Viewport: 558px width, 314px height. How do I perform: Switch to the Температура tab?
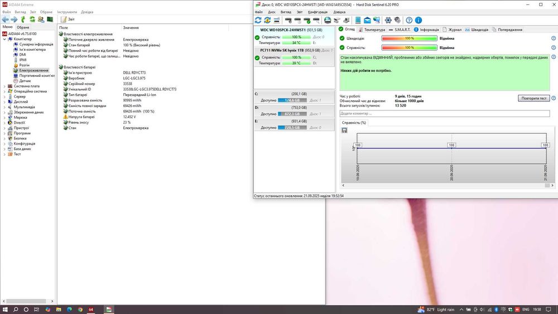point(372,30)
